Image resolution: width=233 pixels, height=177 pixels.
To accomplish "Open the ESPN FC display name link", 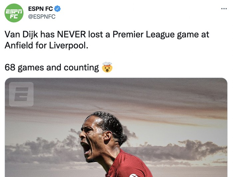I will tap(40, 9).
